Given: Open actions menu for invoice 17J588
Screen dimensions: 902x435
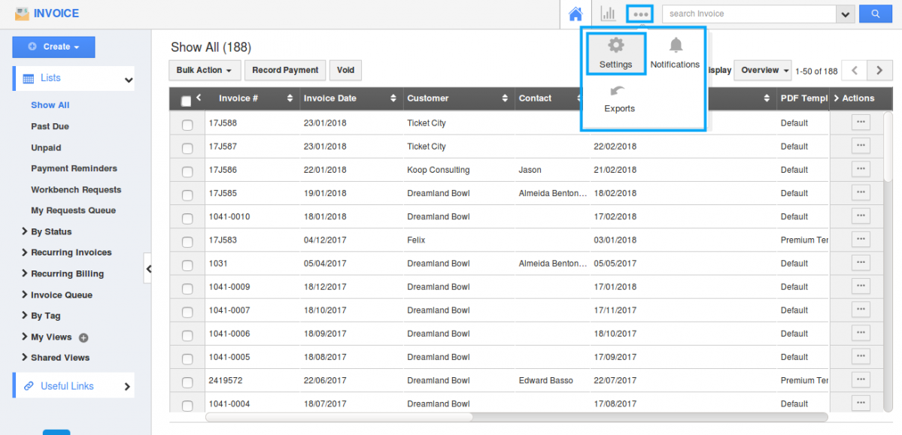Looking at the screenshot, I should [861, 122].
